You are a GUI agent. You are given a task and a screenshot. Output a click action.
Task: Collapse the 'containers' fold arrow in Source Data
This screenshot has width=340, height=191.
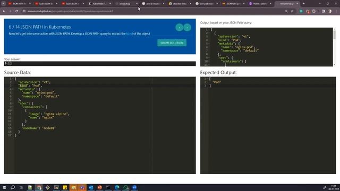pyautogui.click(x=13, y=107)
